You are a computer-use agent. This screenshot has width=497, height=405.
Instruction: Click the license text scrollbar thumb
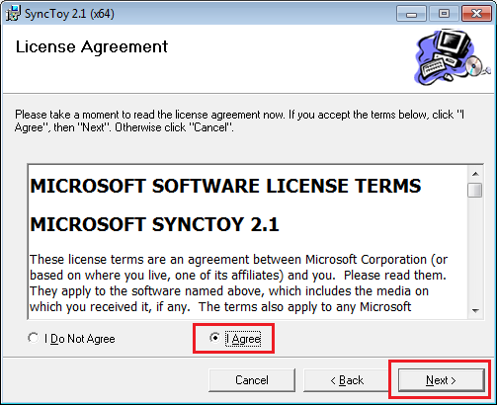coord(475,190)
